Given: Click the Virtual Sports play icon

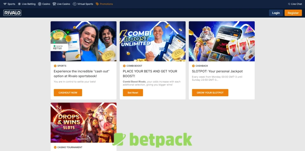Looking at the screenshot, I should tap(74, 4).
